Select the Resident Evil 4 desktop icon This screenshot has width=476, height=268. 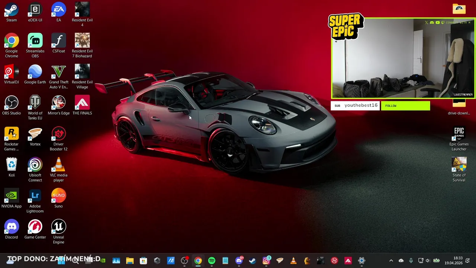click(82, 15)
